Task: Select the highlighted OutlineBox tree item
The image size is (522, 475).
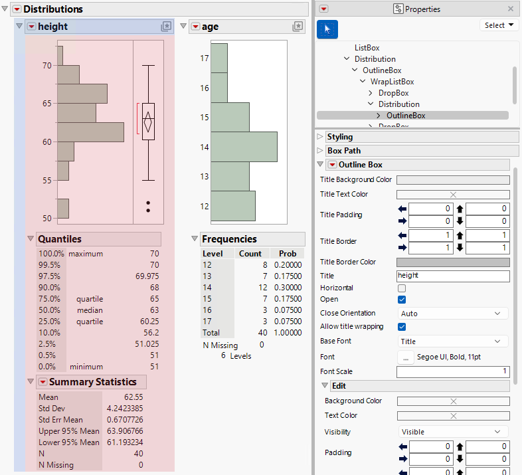Action: pos(405,116)
